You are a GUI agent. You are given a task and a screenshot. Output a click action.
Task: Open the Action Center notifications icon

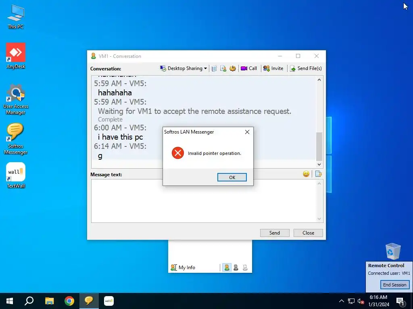[400, 301]
